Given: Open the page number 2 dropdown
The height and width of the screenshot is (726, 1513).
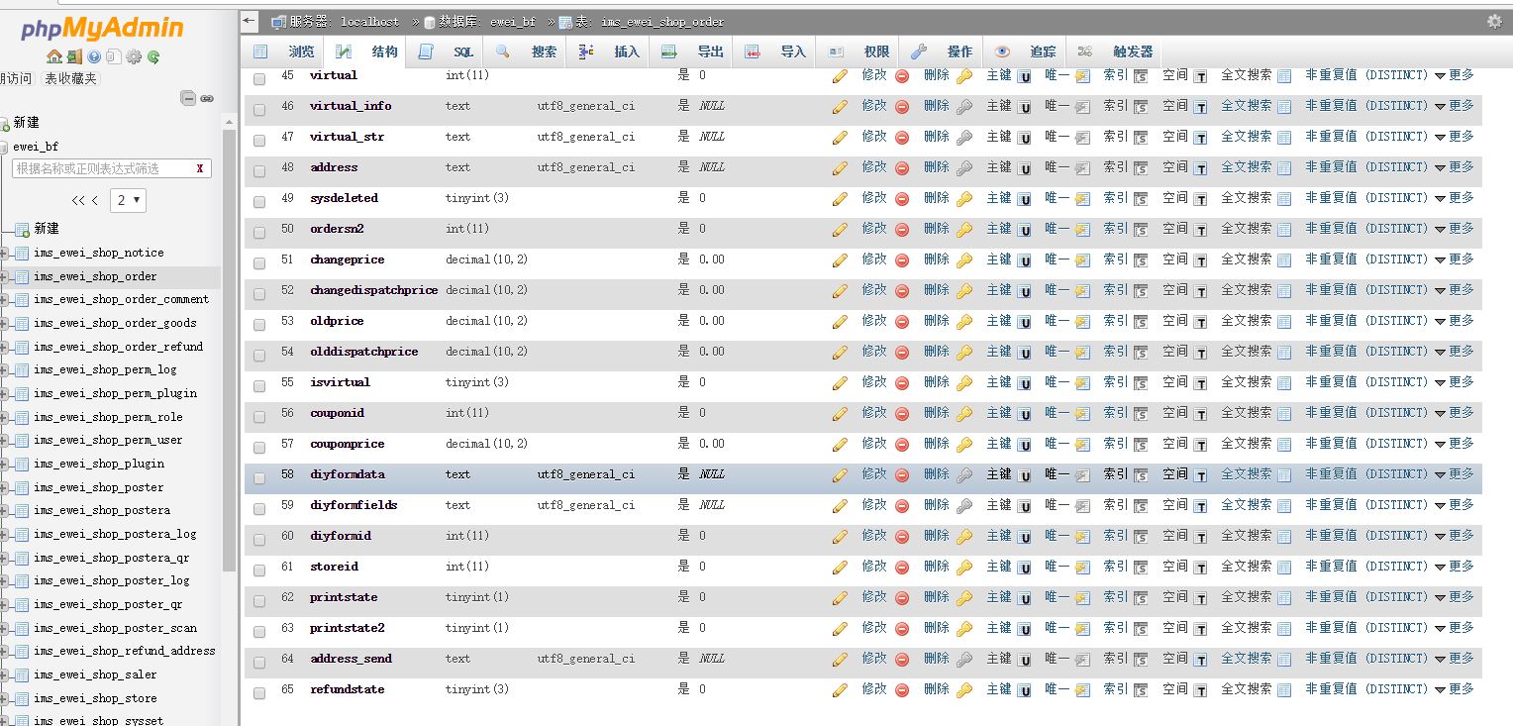Looking at the screenshot, I should [129, 200].
